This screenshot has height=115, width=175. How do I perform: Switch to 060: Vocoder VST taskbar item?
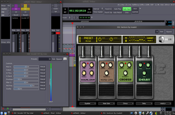(22, 113)
